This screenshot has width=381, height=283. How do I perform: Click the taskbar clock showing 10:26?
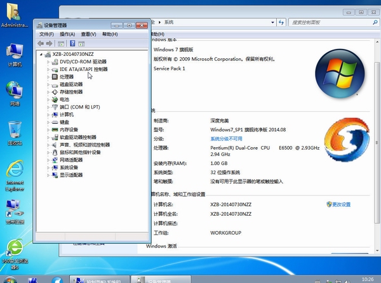(x=368, y=279)
